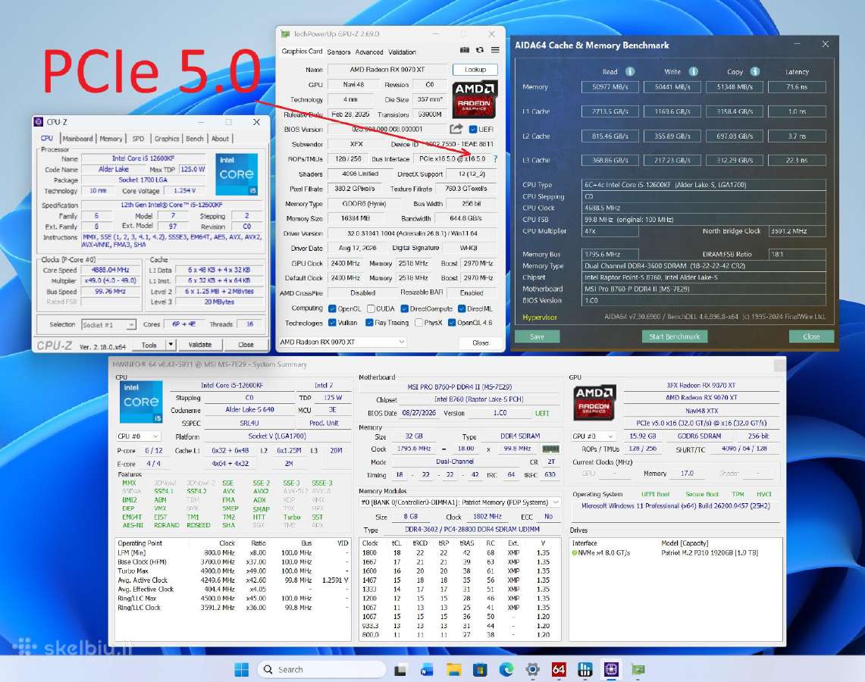The height and width of the screenshot is (682, 865).
Task: Open Settings gear from the taskbar
Action: coord(532,669)
